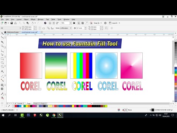
Task: Select the Freehand drawing tool
Action: pos(2,51)
